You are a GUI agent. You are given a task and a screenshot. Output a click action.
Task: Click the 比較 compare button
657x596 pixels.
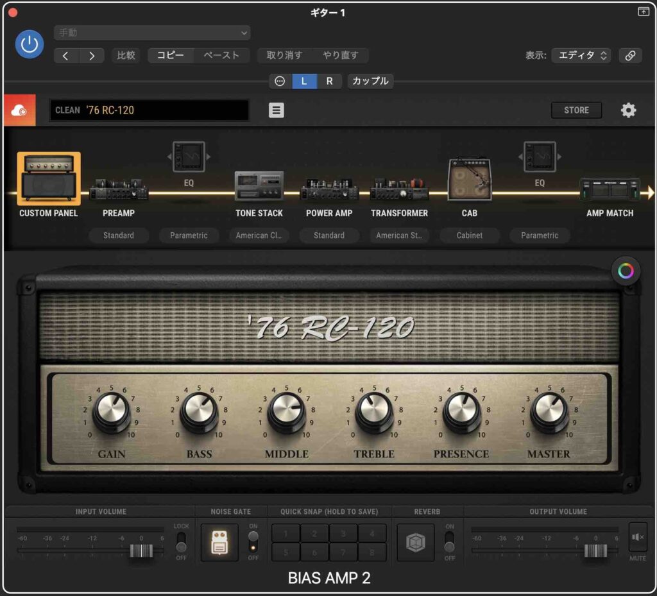pos(126,56)
